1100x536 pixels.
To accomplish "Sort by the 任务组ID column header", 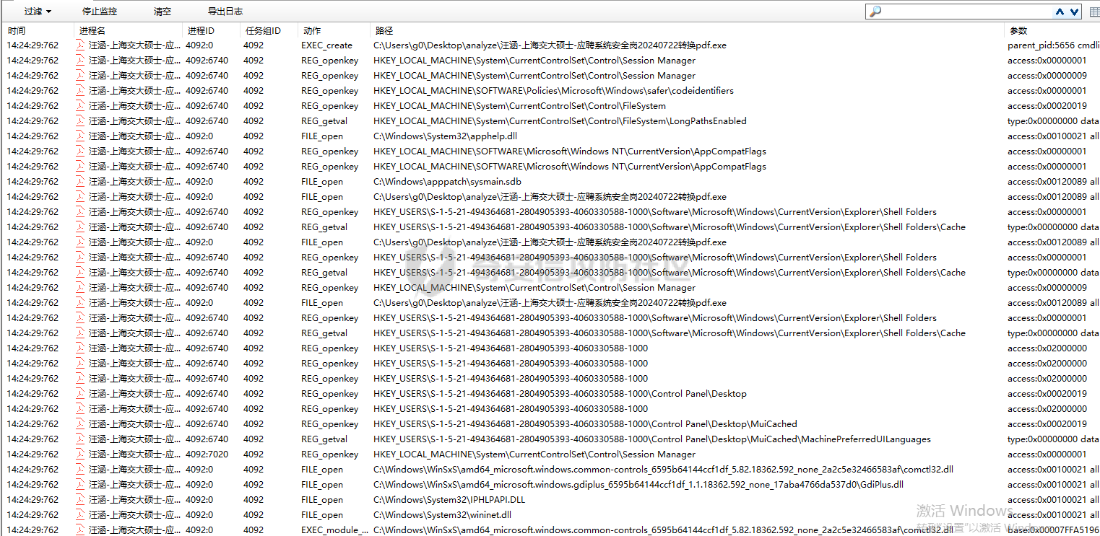I will coord(262,30).
